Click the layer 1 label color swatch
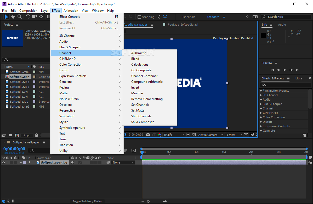Image resolution: width=313 pixels, height=204 pixels. [x=25, y=162]
